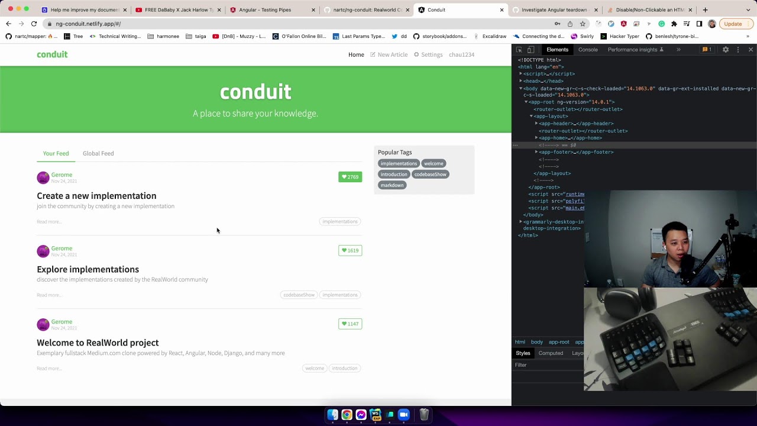Screen dimensions: 757x426
Task: Open the Trash in the Dock
Action: coord(424,415)
